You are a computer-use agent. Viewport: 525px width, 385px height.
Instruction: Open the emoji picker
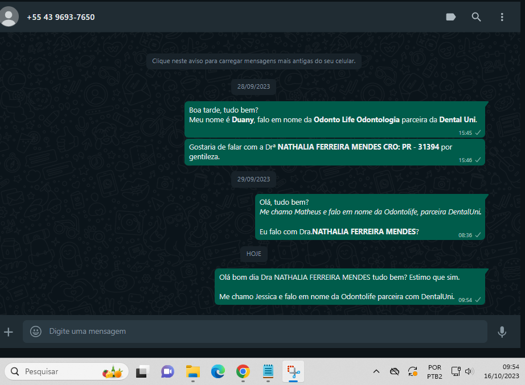click(36, 332)
